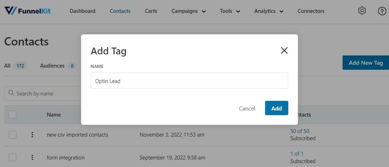Image resolution: width=389 pixels, height=167 pixels.
Task: Expand the Tools dropdown menu
Action: (x=230, y=11)
